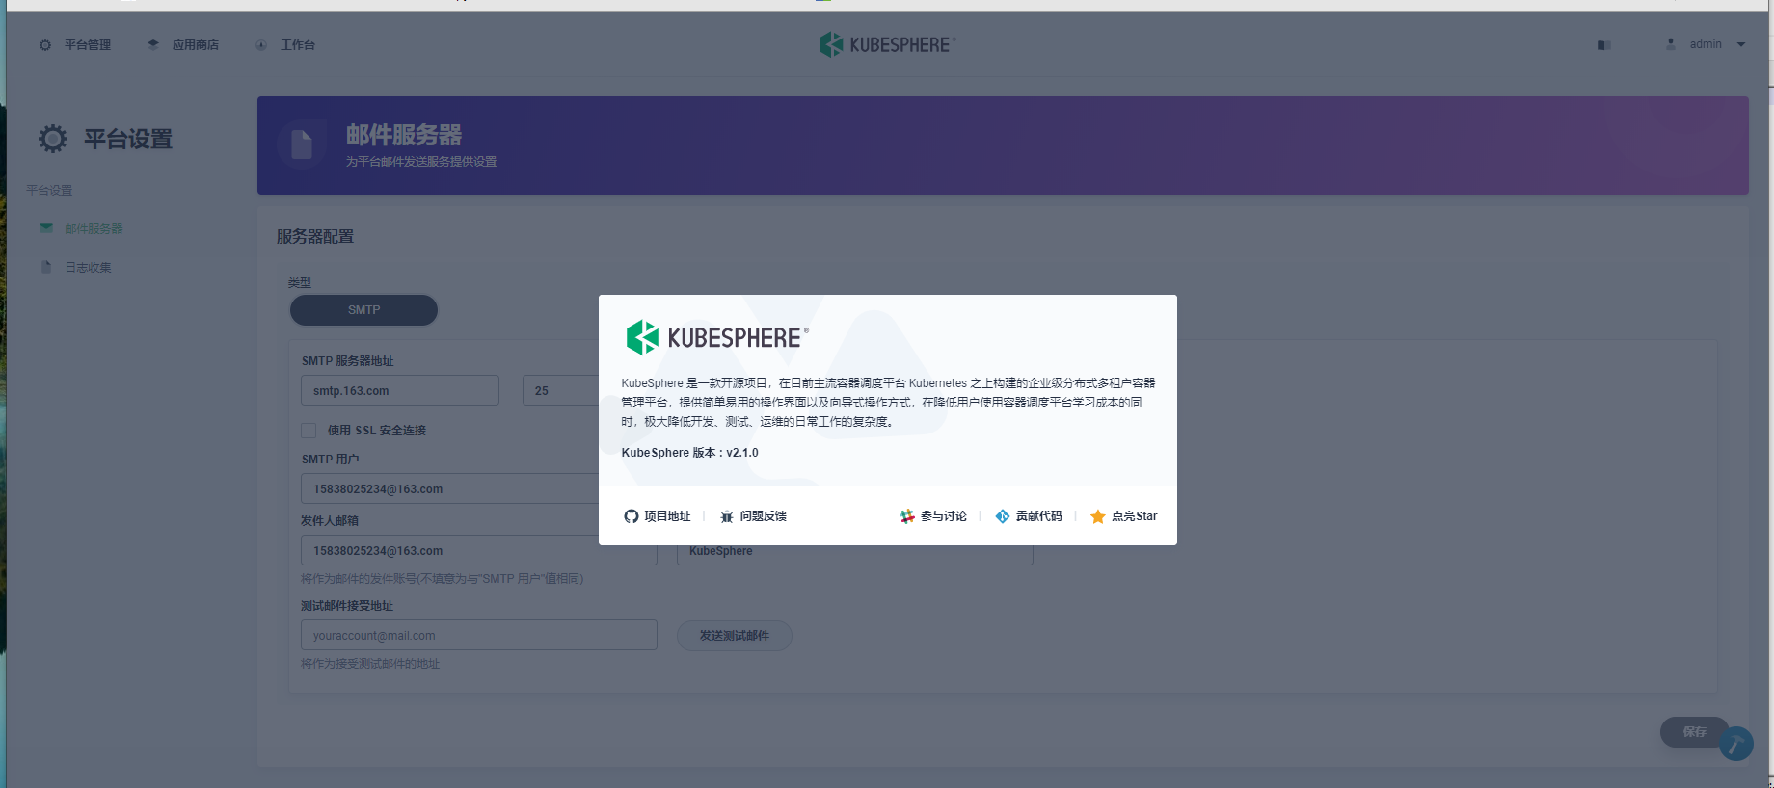Click the platform management gear icon
This screenshot has width=1774, height=788.
pos(45,45)
